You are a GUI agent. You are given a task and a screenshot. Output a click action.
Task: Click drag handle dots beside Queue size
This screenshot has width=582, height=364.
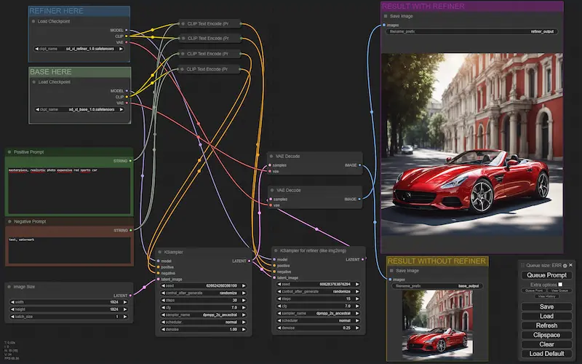[x=522, y=265]
